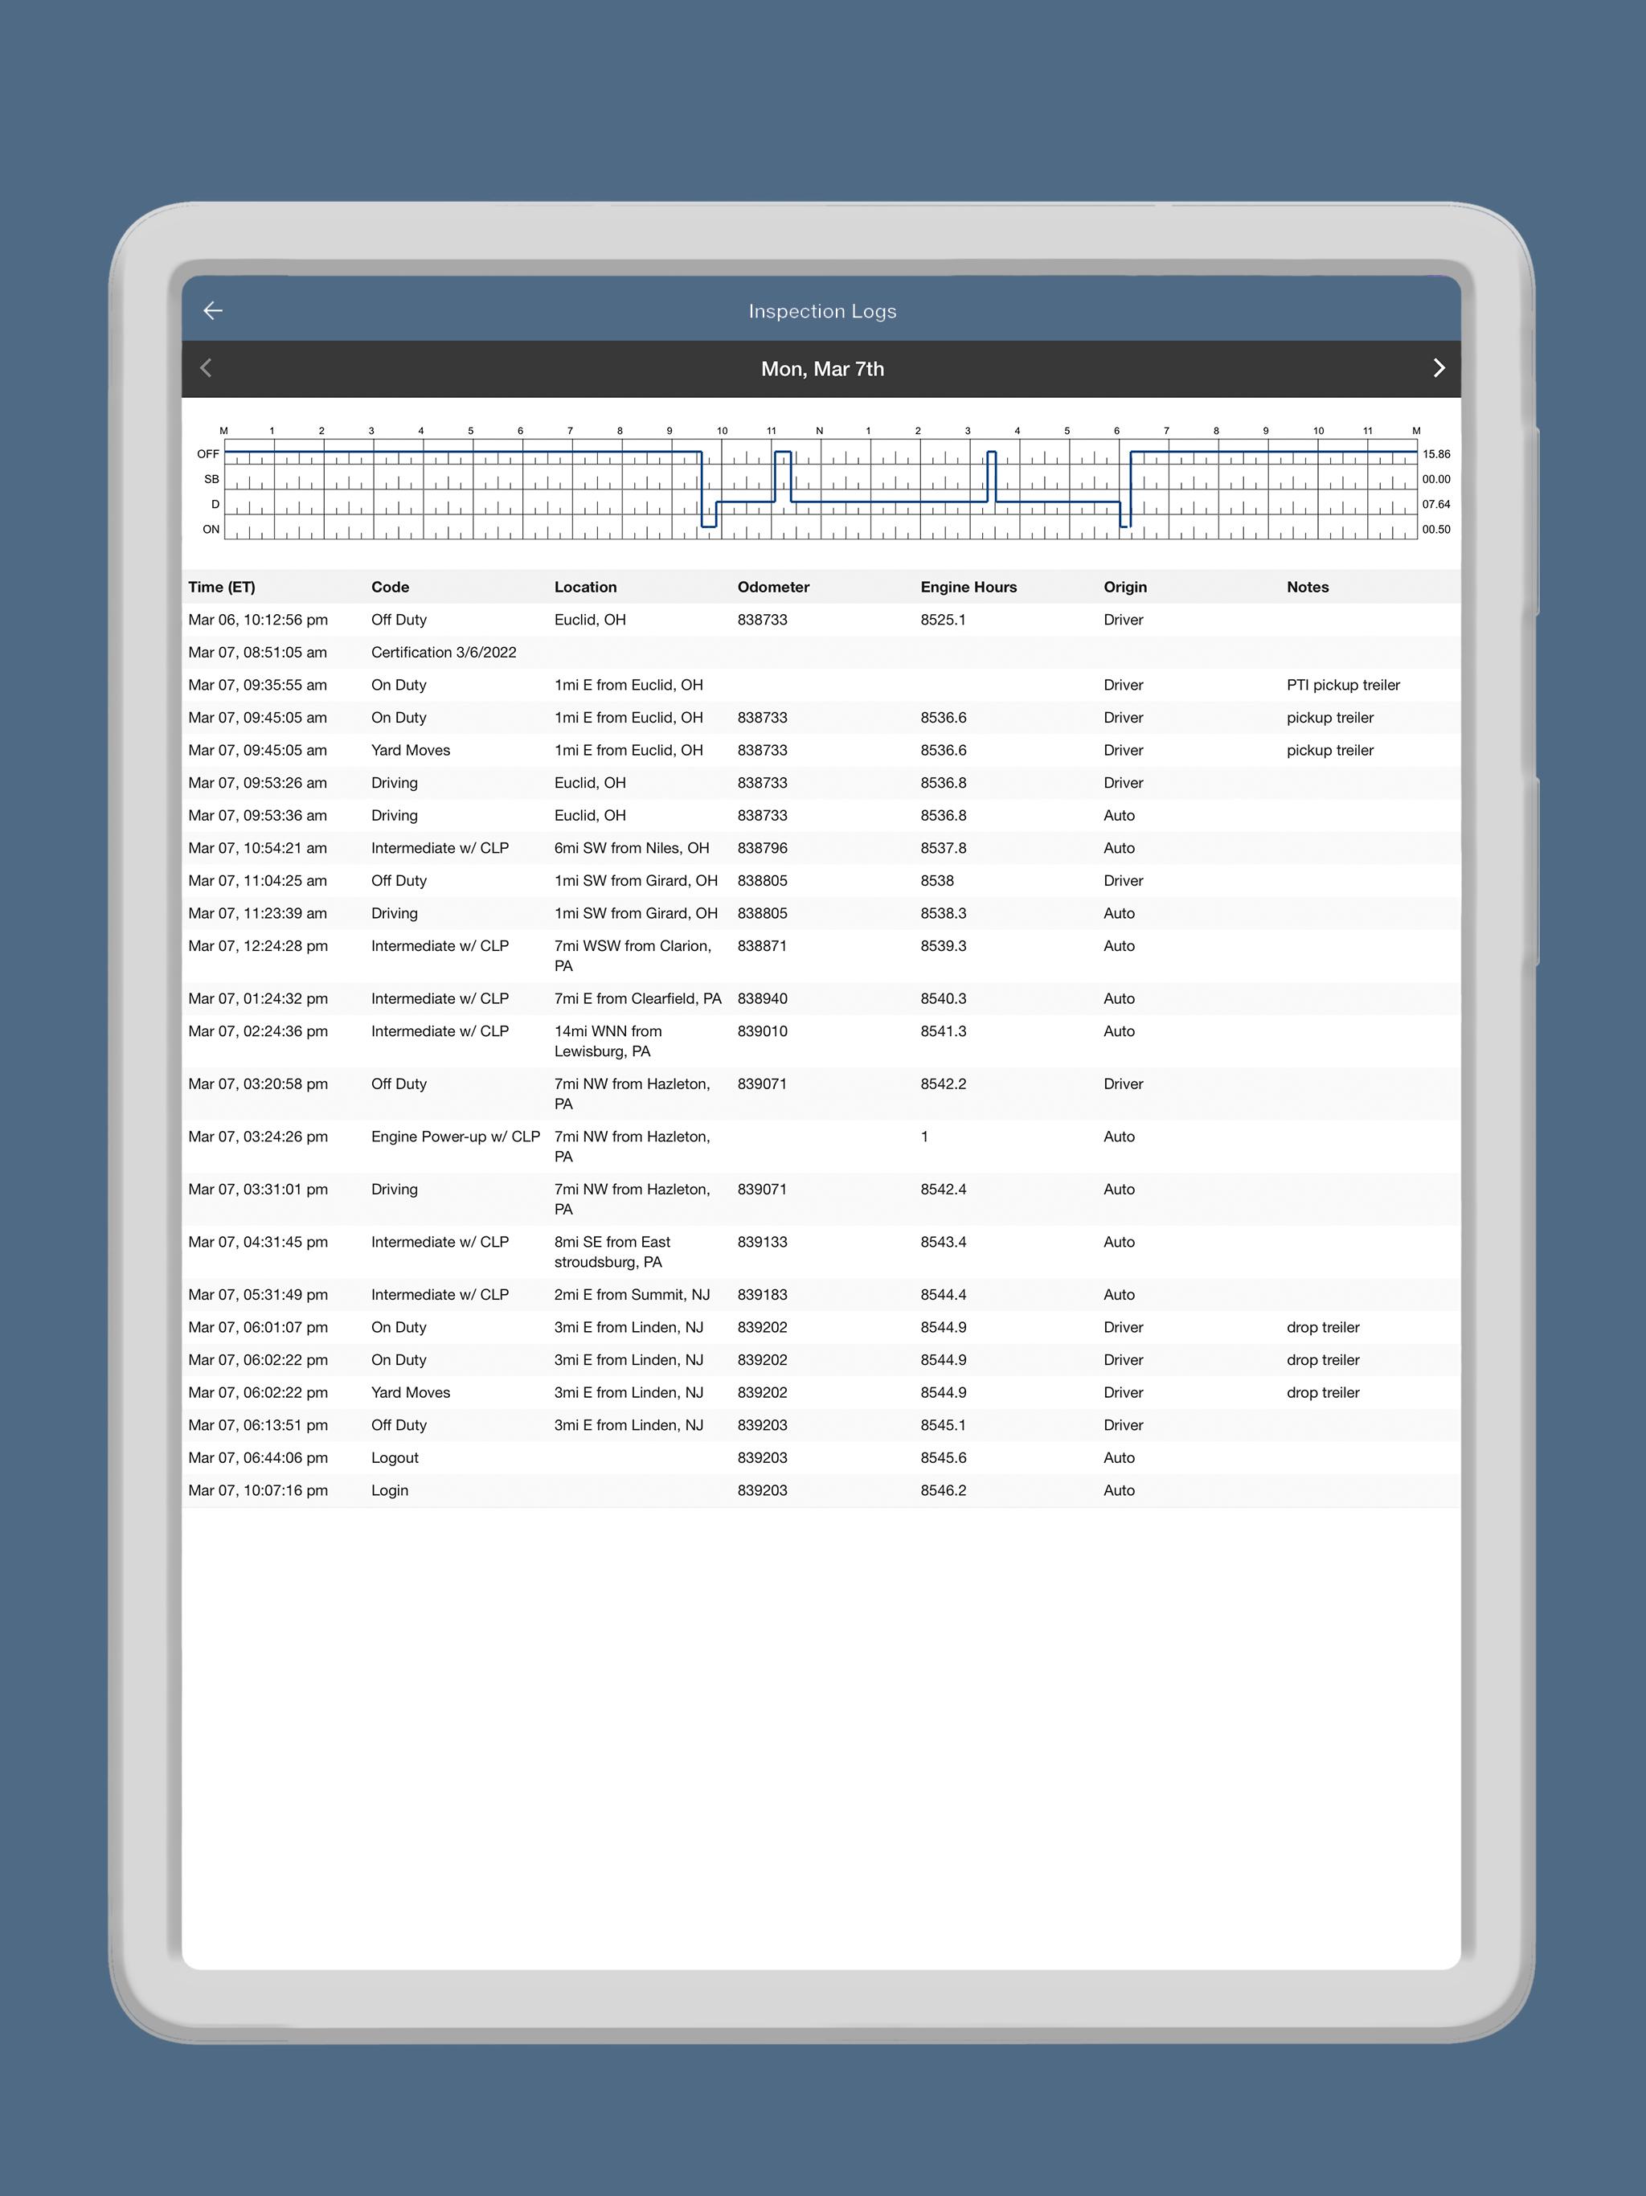Image resolution: width=1646 pixels, height=2196 pixels.
Task: Go to the next day using the right chevron
Action: tap(1439, 368)
